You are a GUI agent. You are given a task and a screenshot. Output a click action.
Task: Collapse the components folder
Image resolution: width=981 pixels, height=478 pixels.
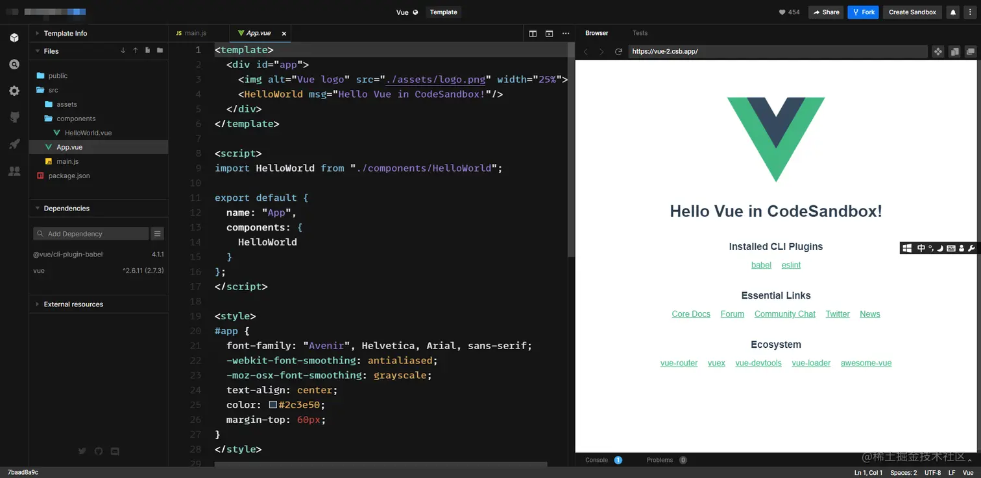[99, 119]
